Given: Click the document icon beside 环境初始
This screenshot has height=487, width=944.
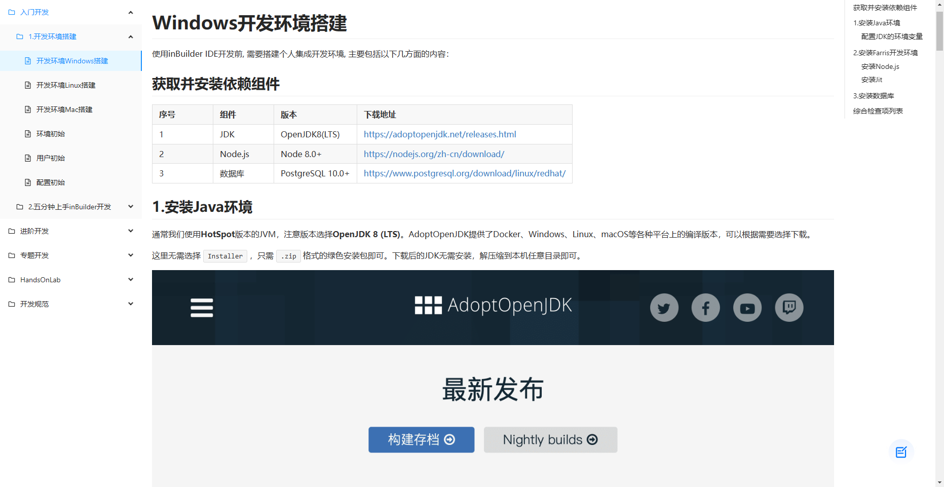Looking at the screenshot, I should 28,134.
